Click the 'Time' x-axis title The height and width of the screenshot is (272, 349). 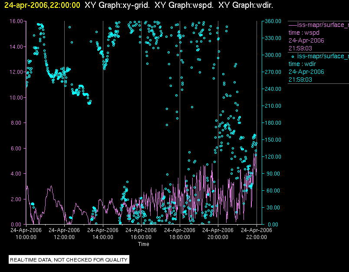[144, 244]
